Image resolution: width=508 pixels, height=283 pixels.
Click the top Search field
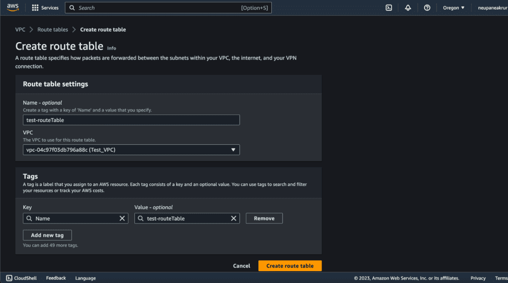pos(168,8)
